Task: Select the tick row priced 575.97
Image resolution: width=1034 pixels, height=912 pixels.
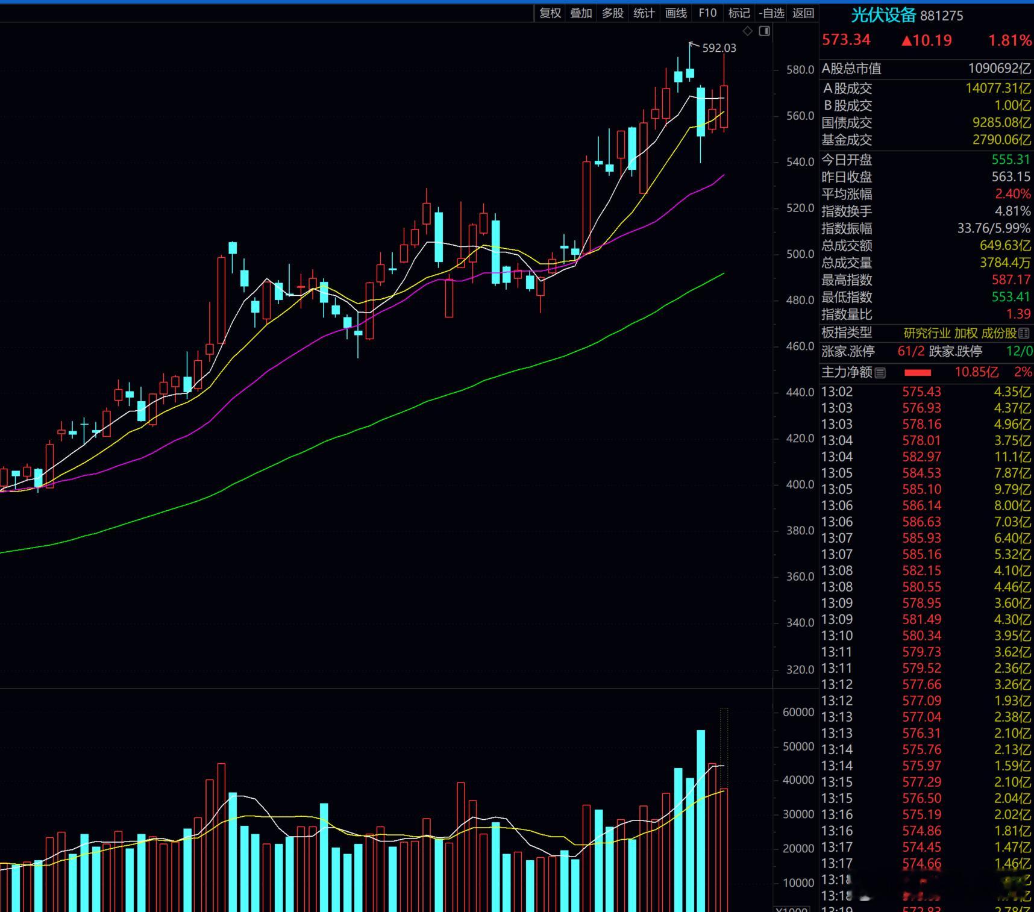Action: pyautogui.click(x=926, y=766)
